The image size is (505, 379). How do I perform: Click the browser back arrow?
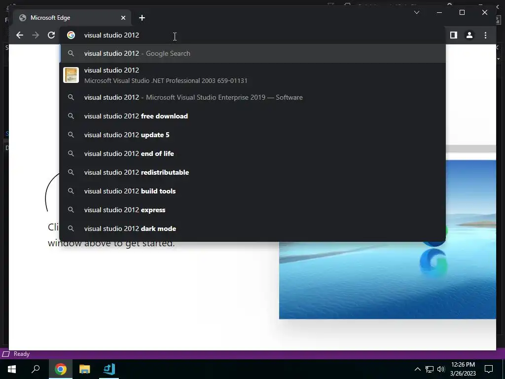click(x=20, y=35)
